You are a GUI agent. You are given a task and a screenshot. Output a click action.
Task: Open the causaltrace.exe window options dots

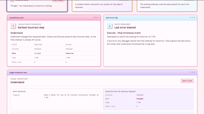pyautogui.click(x=96, y=17)
